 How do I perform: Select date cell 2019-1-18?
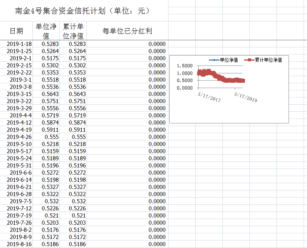(16, 44)
